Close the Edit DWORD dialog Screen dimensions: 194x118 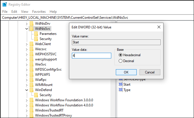pos(159,27)
